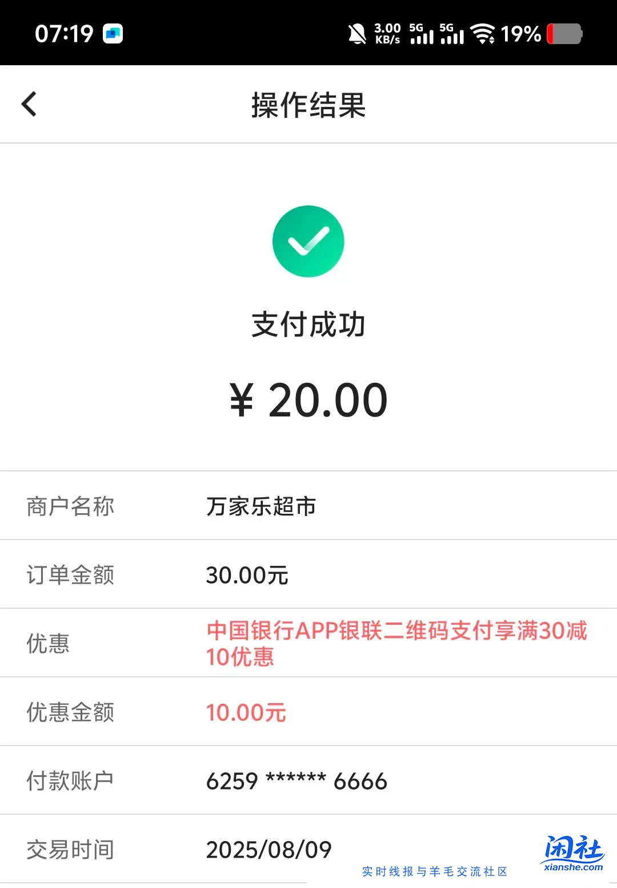Tap the 订单金额 30.00元 row
This screenshot has height=888, width=617.
coord(248,574)
